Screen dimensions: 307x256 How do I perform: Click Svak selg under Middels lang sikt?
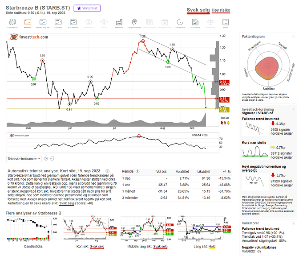coord(160,246)
